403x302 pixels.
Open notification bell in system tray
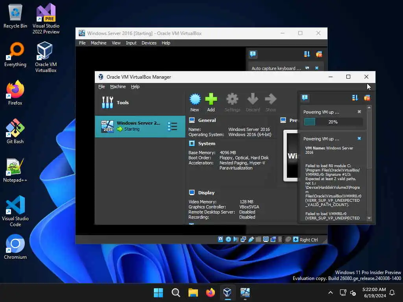(x=392, y=293)
